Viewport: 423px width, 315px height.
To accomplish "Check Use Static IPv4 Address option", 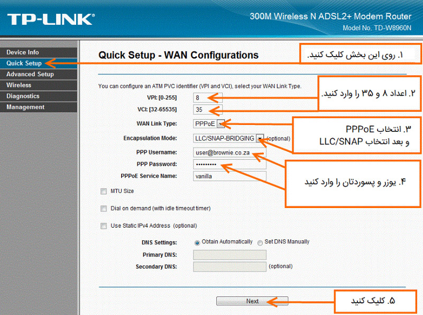I will pos(103,226).
